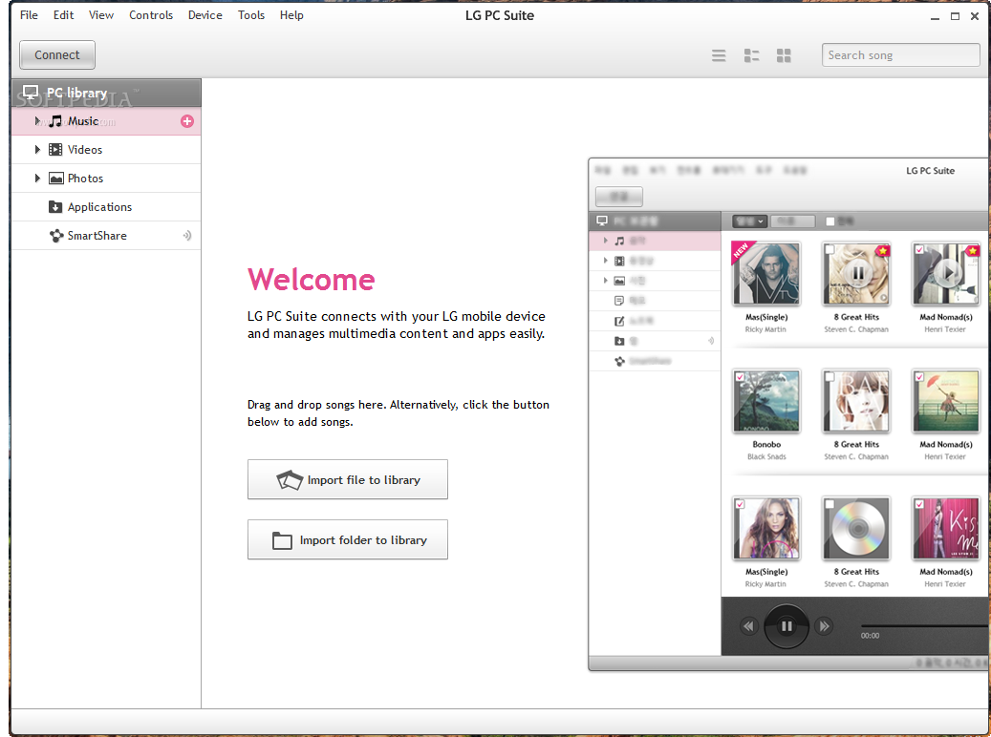
Task: Click the CD disc album cover in preview
Action: (x=856, y=528)
